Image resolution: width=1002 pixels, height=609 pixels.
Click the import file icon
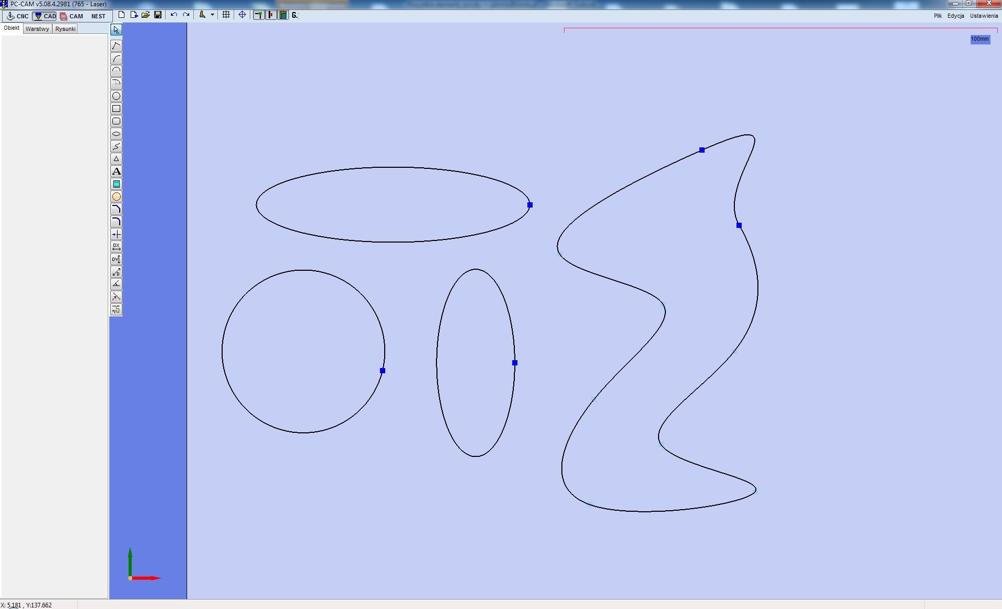[134, 15]
